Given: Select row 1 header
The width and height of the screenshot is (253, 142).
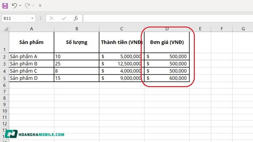Looking at the screenshot, I should (x=4, y=42).
